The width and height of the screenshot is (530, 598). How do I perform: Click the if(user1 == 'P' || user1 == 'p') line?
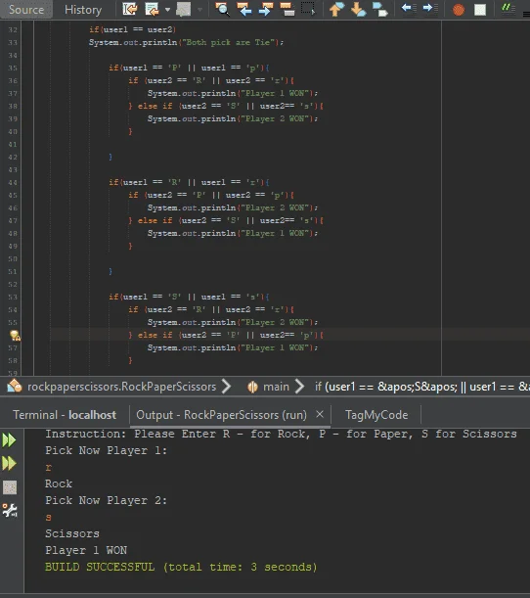189,68
